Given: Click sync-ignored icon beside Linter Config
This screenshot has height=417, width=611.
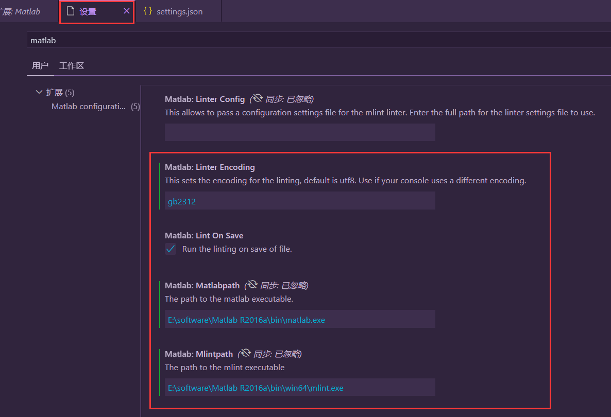Looking at the screenshot, I should pyautogui.click(x=258, y=98).
